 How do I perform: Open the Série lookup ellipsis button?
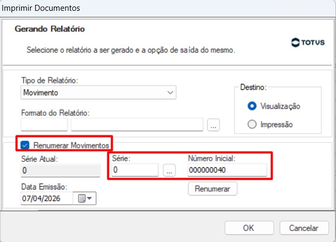point(169,171)
